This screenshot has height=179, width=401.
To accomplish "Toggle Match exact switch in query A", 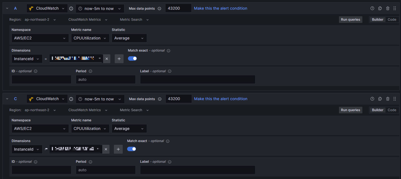I will pyautogui.click(x=132, y=58).
